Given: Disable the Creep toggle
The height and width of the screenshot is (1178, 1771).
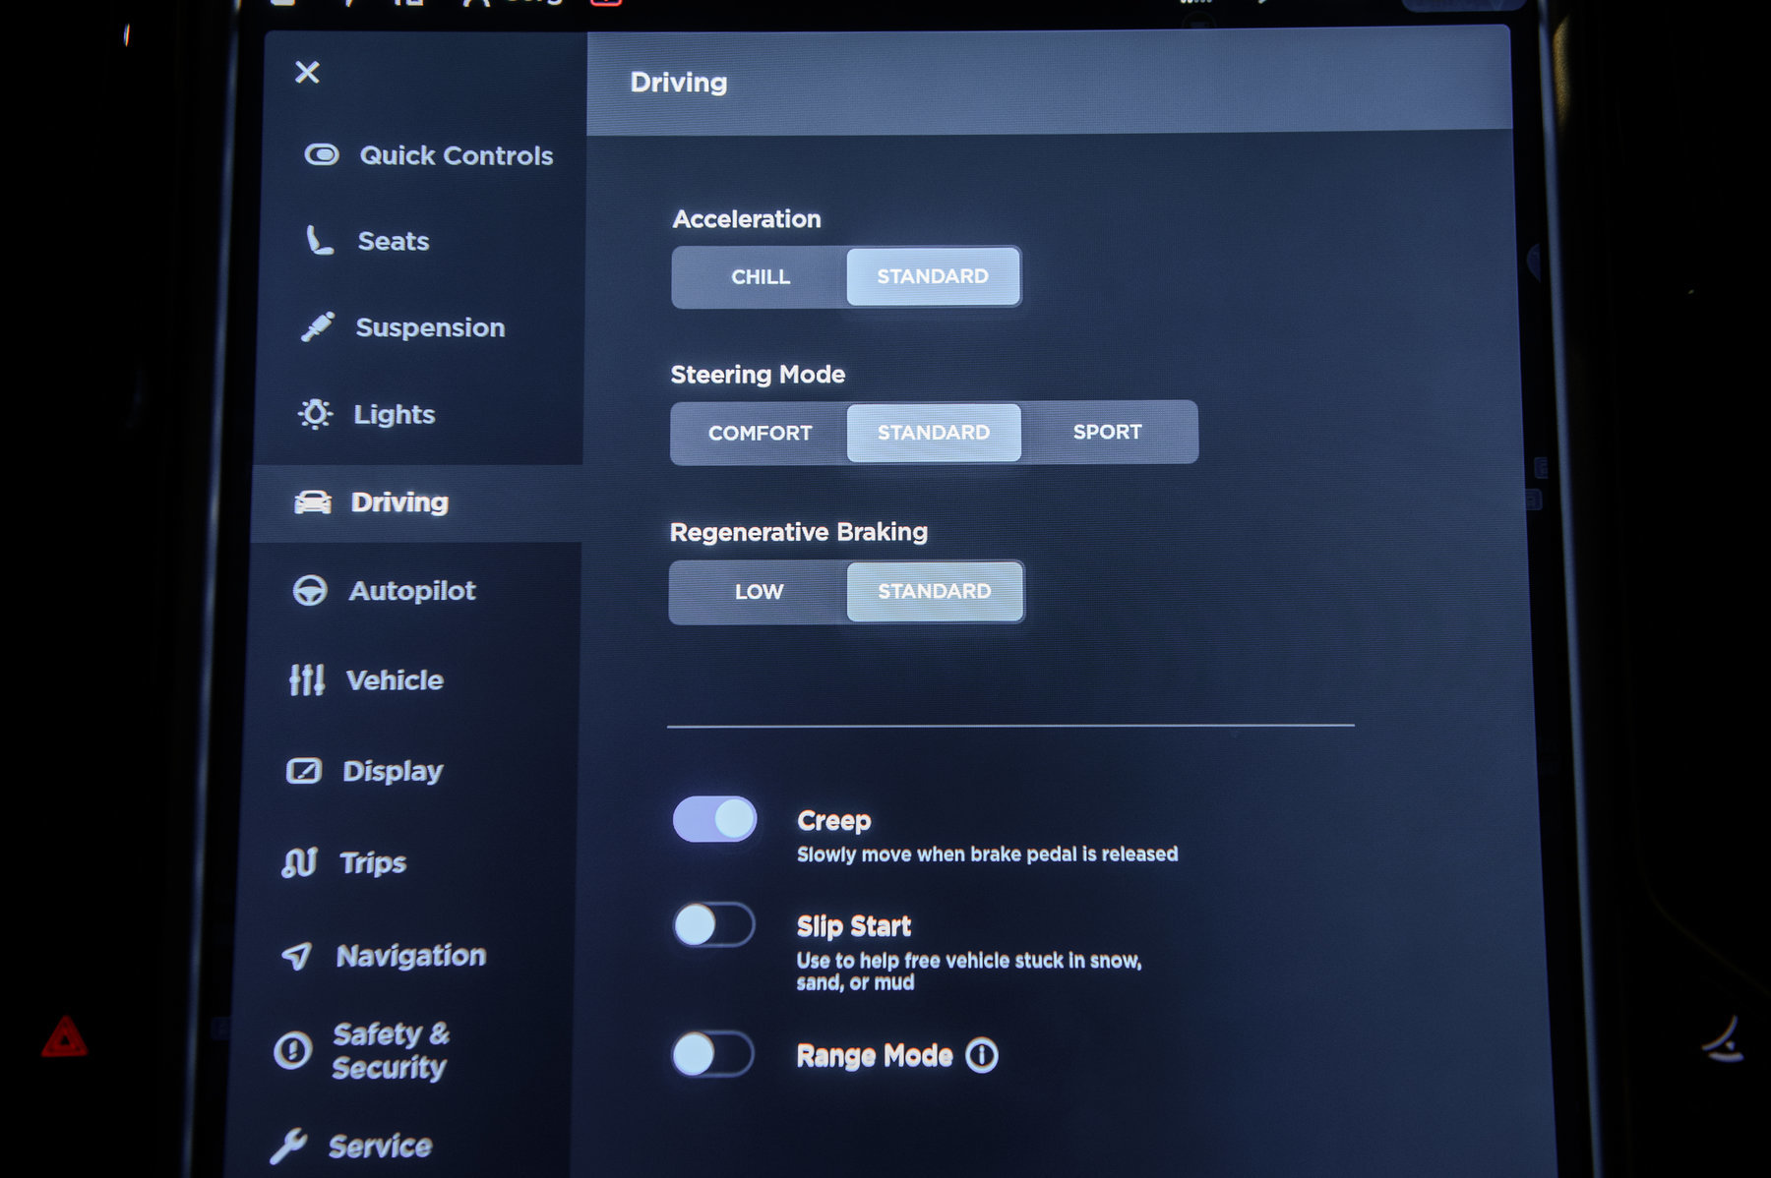Looking at the screenshot, I should (x=714, y=819).
